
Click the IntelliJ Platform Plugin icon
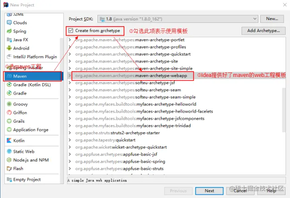9,57
